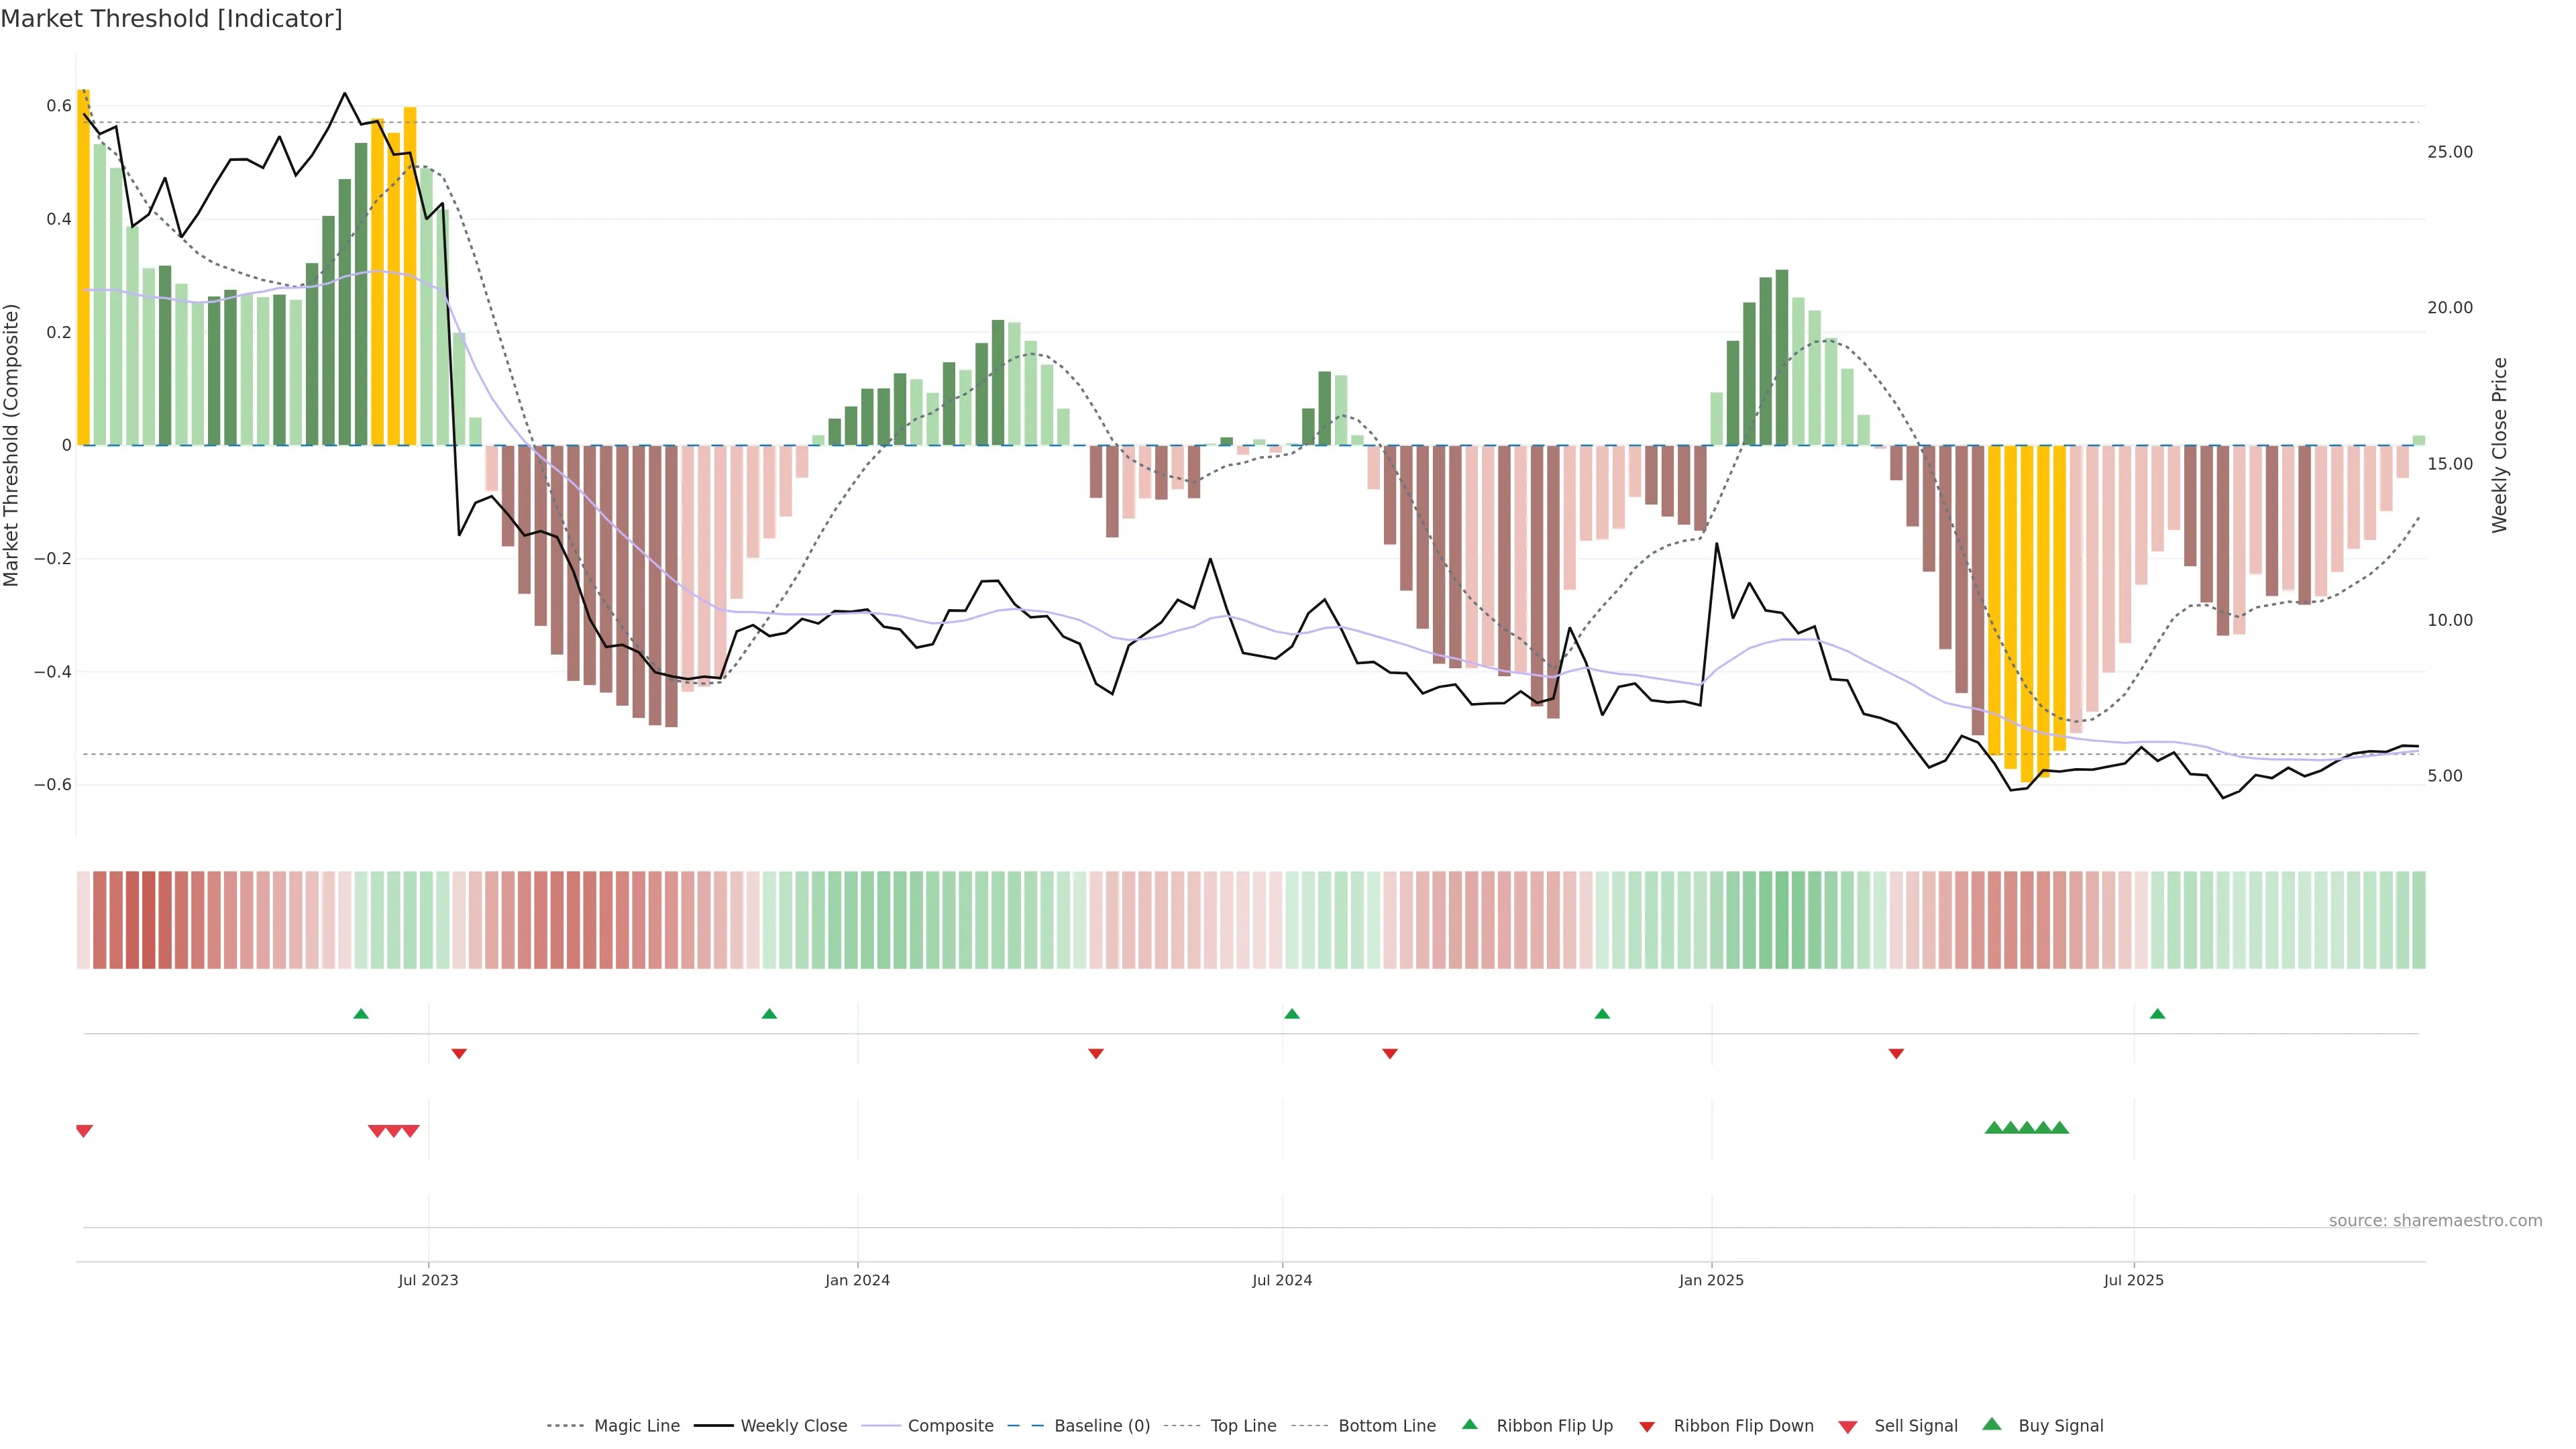Screen dimensions: 2576x1449
Task: Click the Market Threshold [Indicator] chart title
Action: pos(171,19)
